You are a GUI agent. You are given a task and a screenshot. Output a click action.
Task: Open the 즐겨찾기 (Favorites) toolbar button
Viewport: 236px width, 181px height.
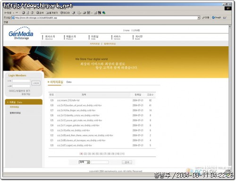click(x=52, y=13)
